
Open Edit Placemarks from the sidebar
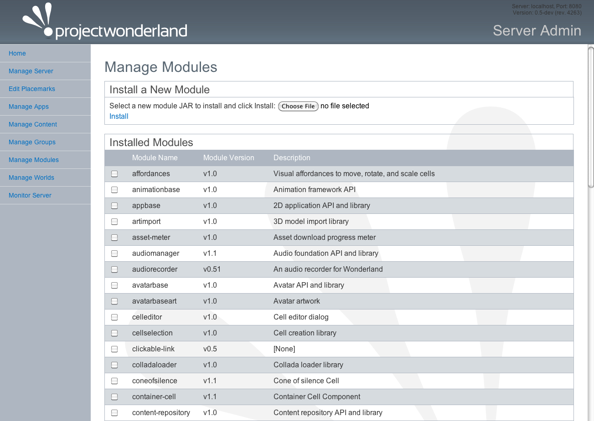coord(32,89)
